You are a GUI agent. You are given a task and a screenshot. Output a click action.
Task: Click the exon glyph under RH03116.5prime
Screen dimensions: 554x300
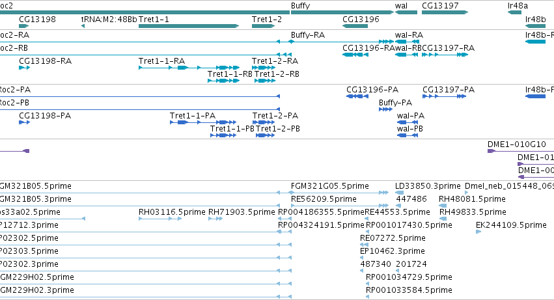point(160,219)
